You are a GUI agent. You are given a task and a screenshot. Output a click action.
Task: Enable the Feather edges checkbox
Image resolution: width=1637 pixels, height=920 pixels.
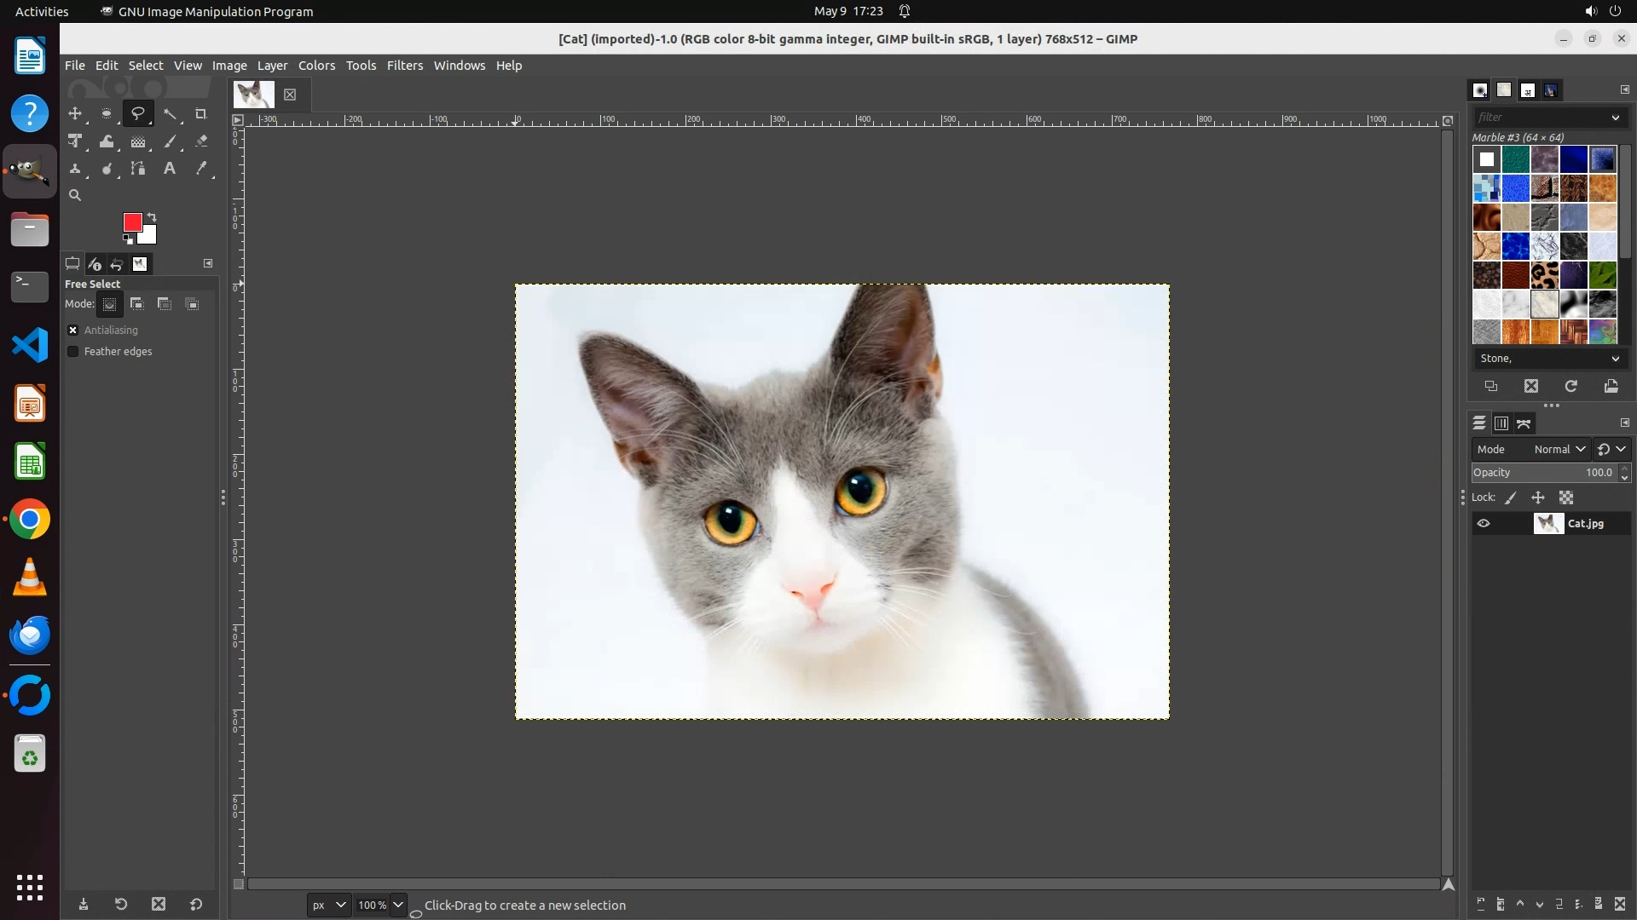[x=73, y=351]
